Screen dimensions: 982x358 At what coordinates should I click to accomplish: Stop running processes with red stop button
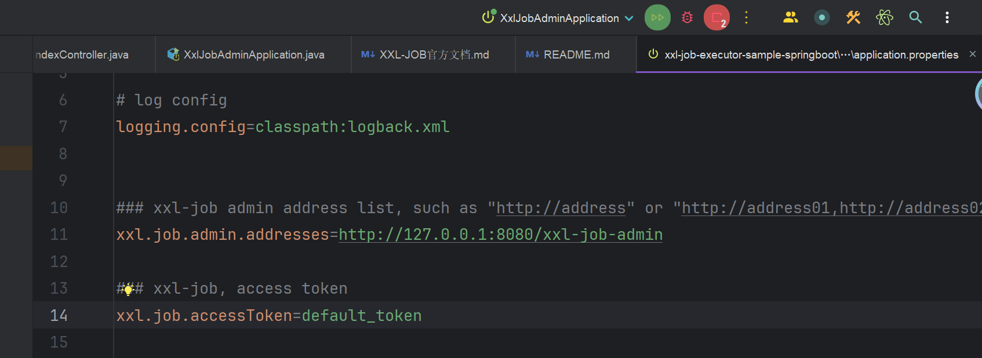[x=717, y=17]
